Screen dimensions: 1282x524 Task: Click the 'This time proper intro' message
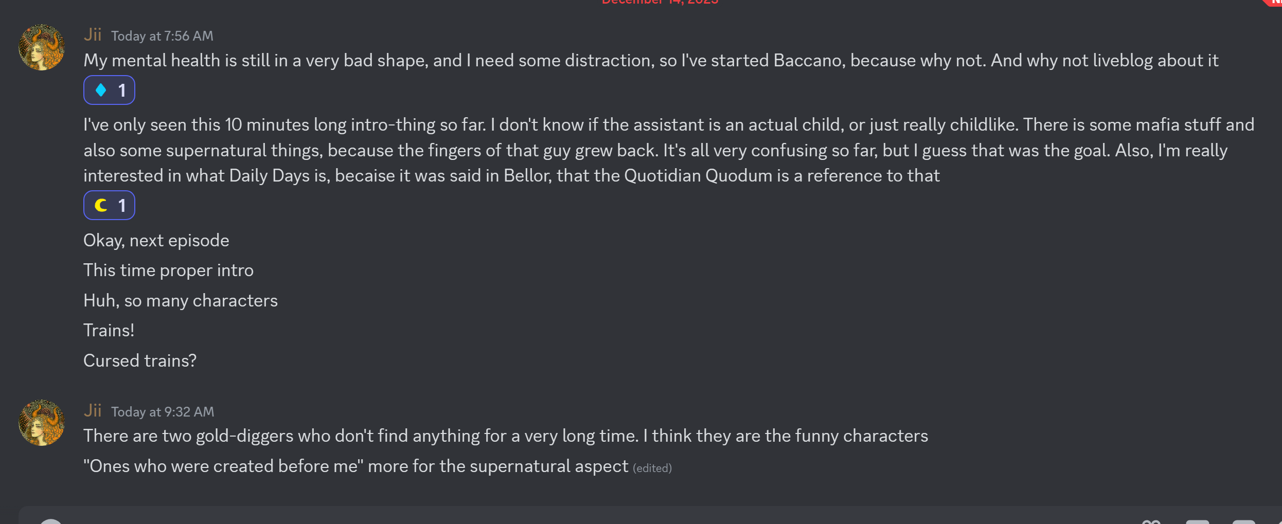tap(169, 270)
